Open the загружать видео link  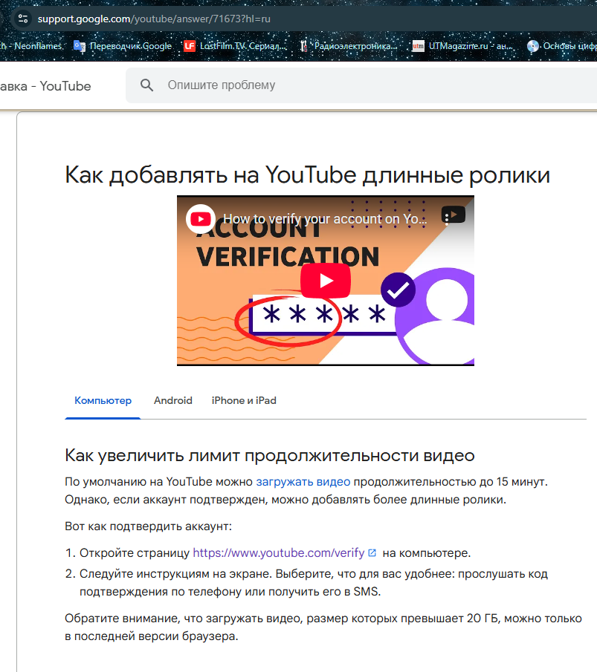303,482
